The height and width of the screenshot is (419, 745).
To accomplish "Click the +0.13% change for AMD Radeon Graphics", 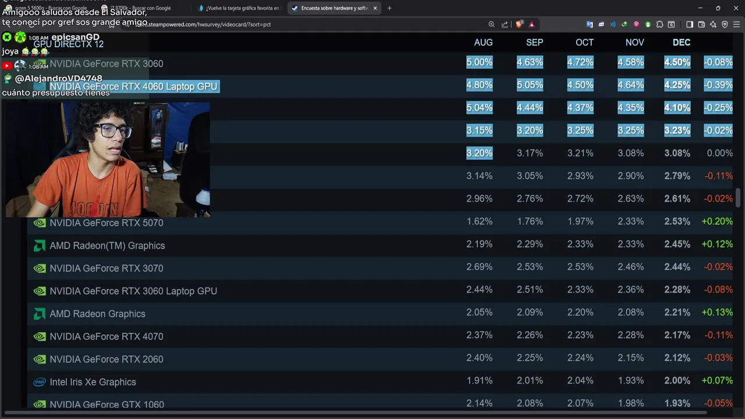I will tap(717, 312).
